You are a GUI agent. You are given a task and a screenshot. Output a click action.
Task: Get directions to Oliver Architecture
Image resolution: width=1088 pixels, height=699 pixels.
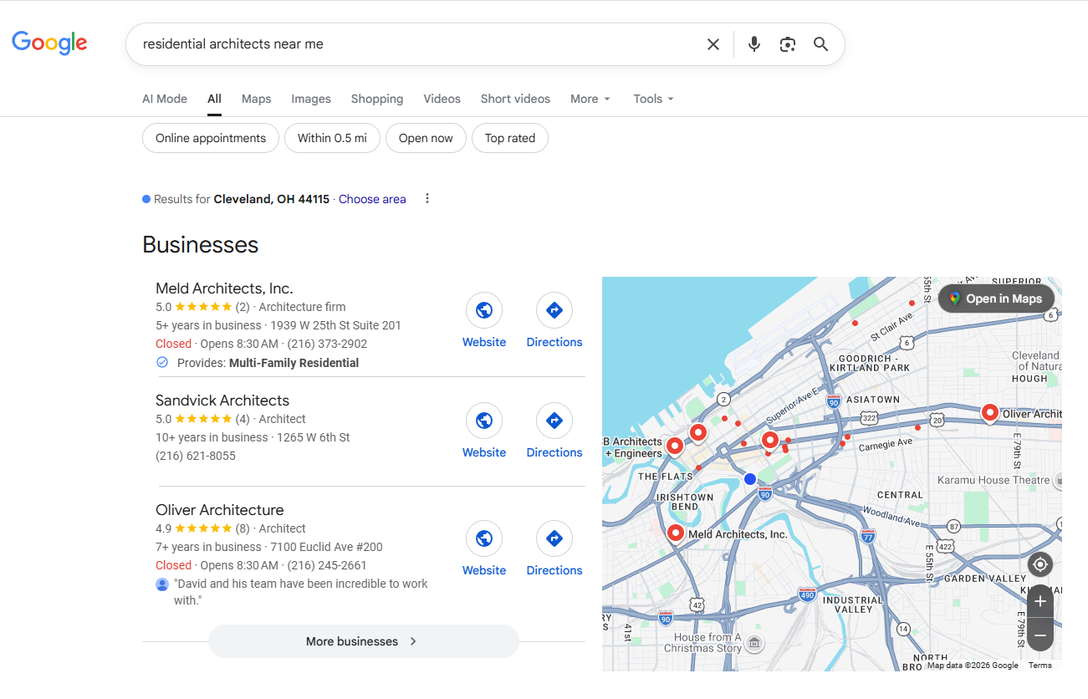point(554,539)
